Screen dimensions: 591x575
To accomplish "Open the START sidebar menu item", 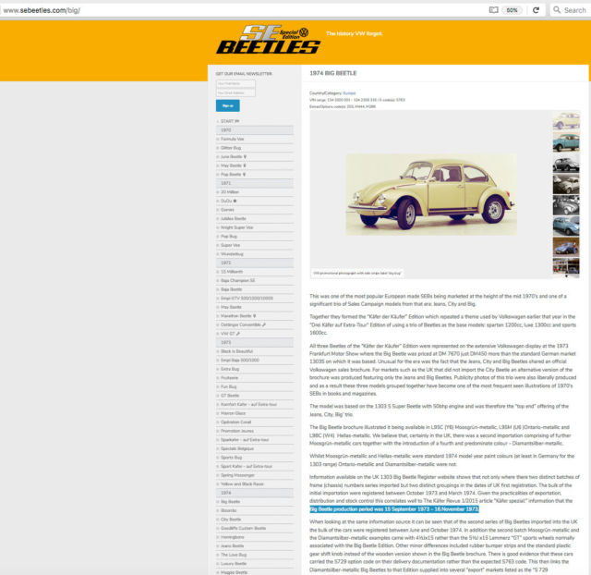I will click(229, 121).
